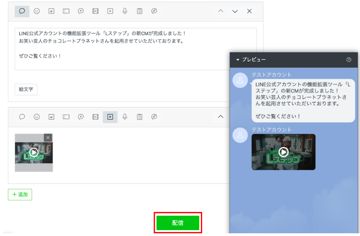Click the 絵文字 button
Viewport: 360px width, 236px height.
tap(26, 89)
